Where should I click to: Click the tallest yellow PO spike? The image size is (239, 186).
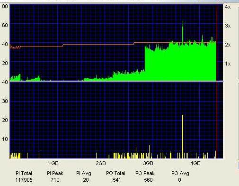point(183,136)
